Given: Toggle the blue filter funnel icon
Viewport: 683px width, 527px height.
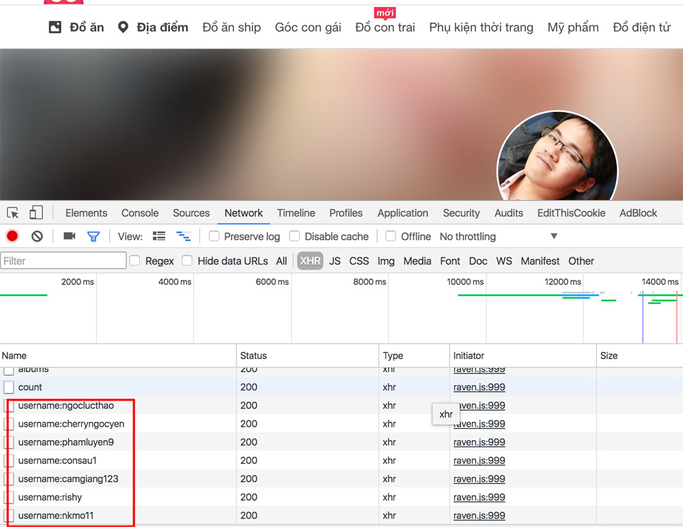Looking at the screenshot, I should pos(94,236).
